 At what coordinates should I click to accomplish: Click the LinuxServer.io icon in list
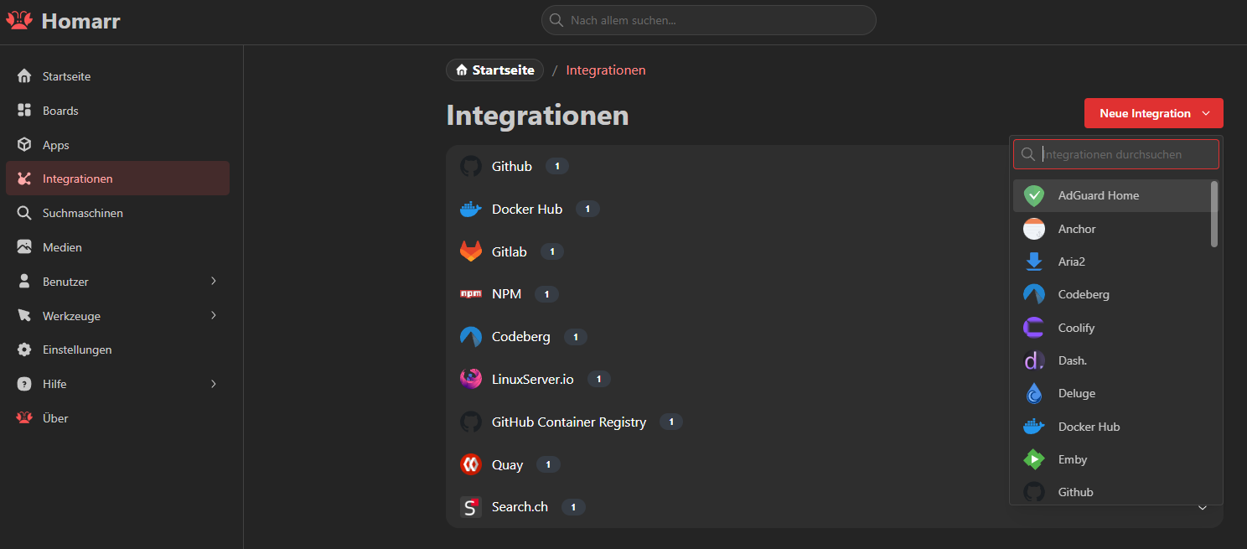471,379
